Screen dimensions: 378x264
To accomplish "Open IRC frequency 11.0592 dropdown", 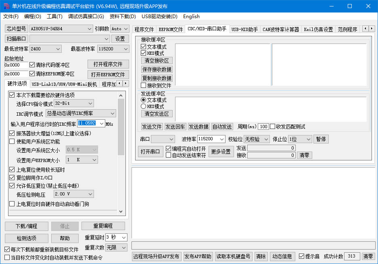I will pos(102,123).
